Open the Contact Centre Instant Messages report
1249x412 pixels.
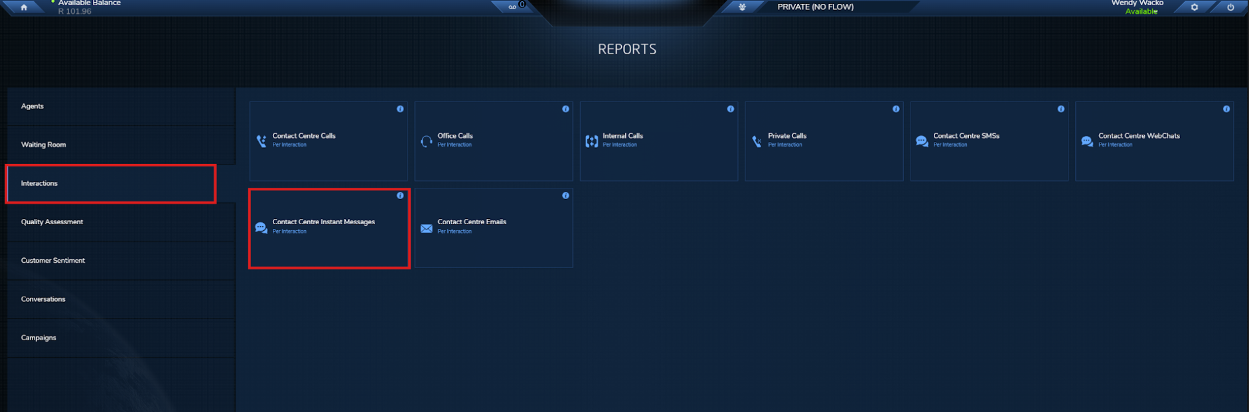pos(329,228)
